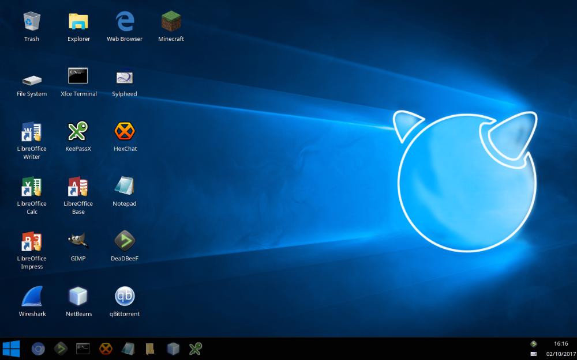Click the mail envelope tray icon
The image size is (577, 360).
coord(534,354)
